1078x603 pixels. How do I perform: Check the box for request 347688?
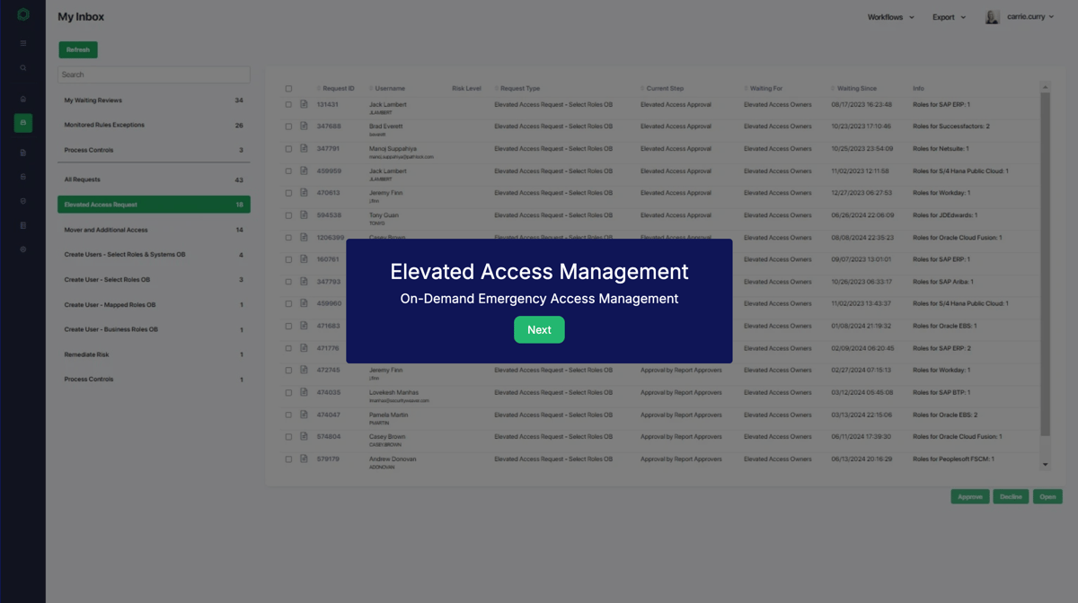(288, 127)
